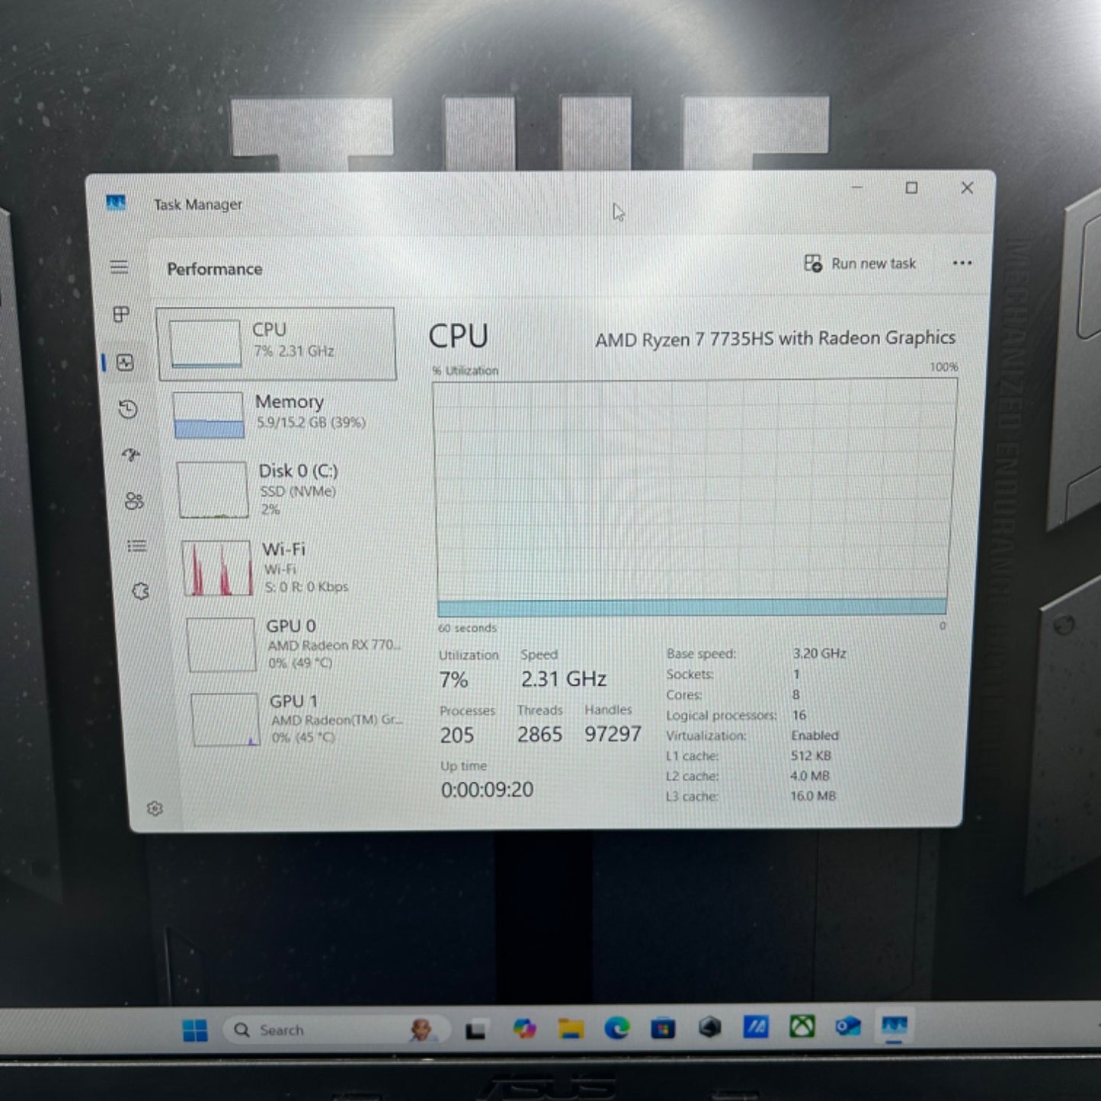Expand the hamburger navigation menu
1101x1101 pixels.
[x=119, y=267]
